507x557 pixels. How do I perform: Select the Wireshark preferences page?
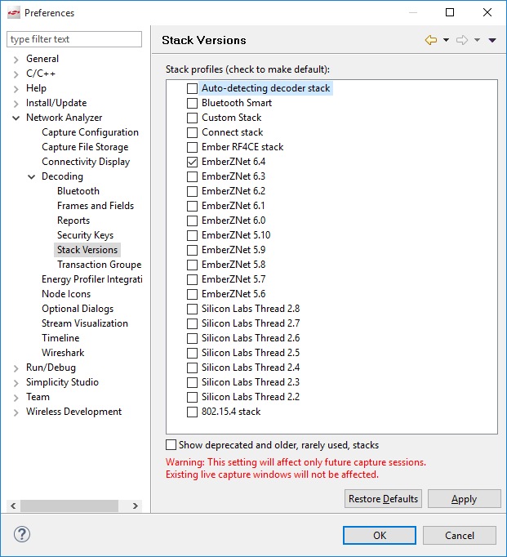(x=63, y=353)
